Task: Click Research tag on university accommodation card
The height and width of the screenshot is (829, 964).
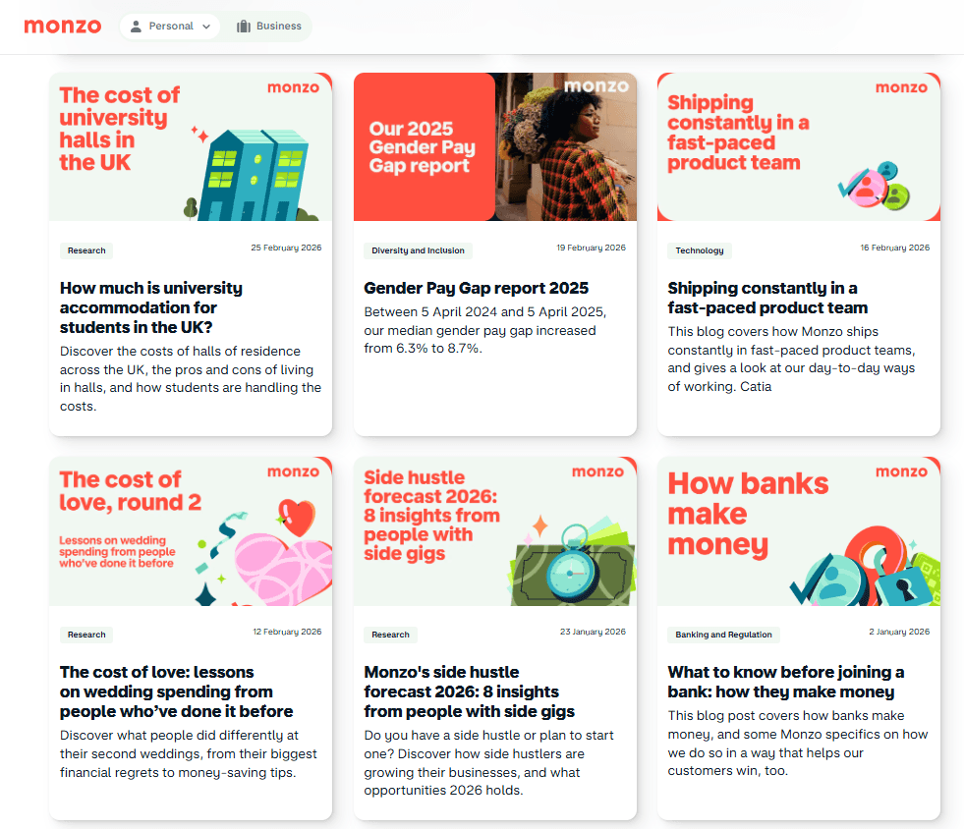Action: click(x=86, y=250)
